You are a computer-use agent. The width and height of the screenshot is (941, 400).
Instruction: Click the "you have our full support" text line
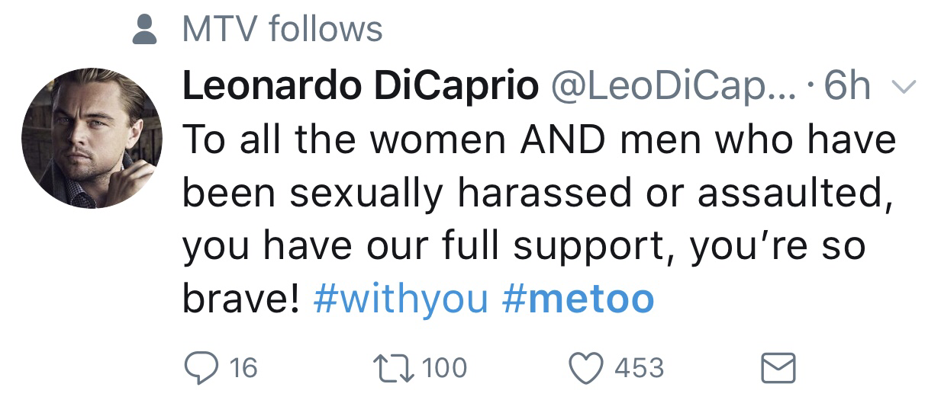(523, 248)
